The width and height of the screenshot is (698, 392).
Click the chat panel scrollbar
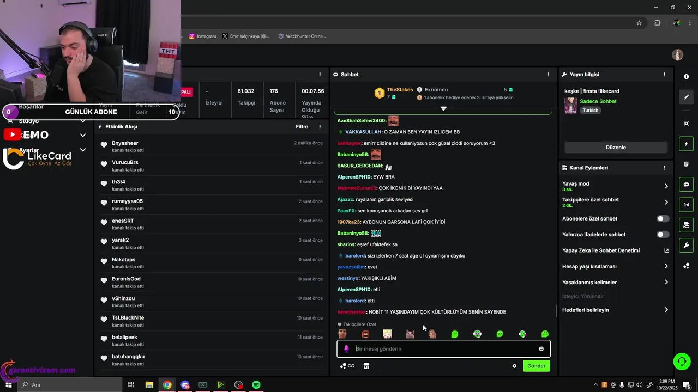[556, 311]
